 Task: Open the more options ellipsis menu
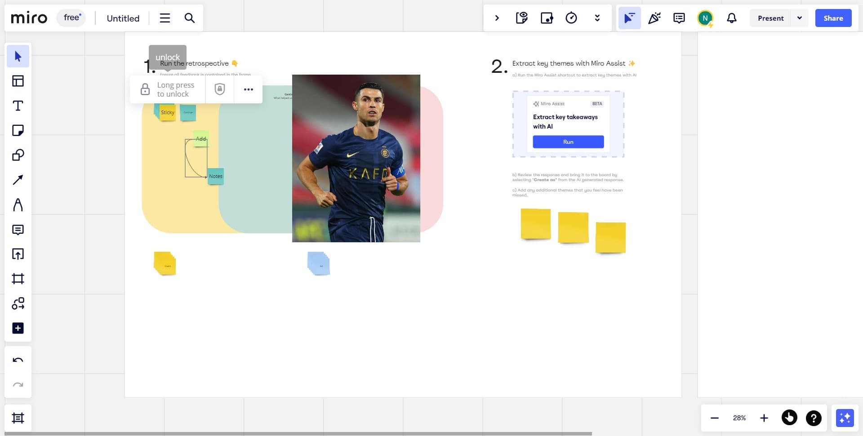tap(248, 89)
